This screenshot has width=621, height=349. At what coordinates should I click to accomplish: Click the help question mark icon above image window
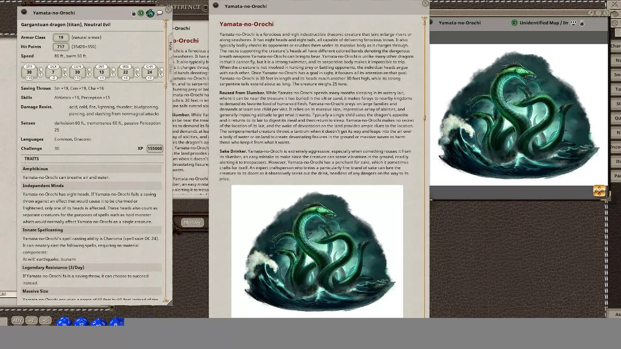[x=599, y=13]
